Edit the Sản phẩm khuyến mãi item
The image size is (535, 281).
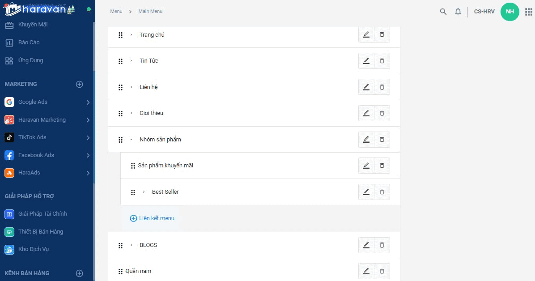pos(366,166)
